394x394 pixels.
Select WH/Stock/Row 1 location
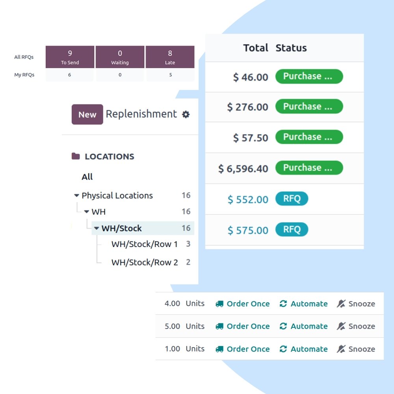[143, 244]
